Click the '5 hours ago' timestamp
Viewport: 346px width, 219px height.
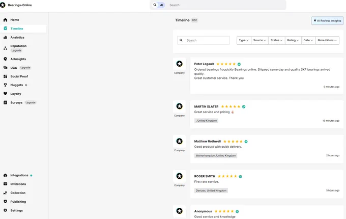pyautogui.click(x=333, y=190)
